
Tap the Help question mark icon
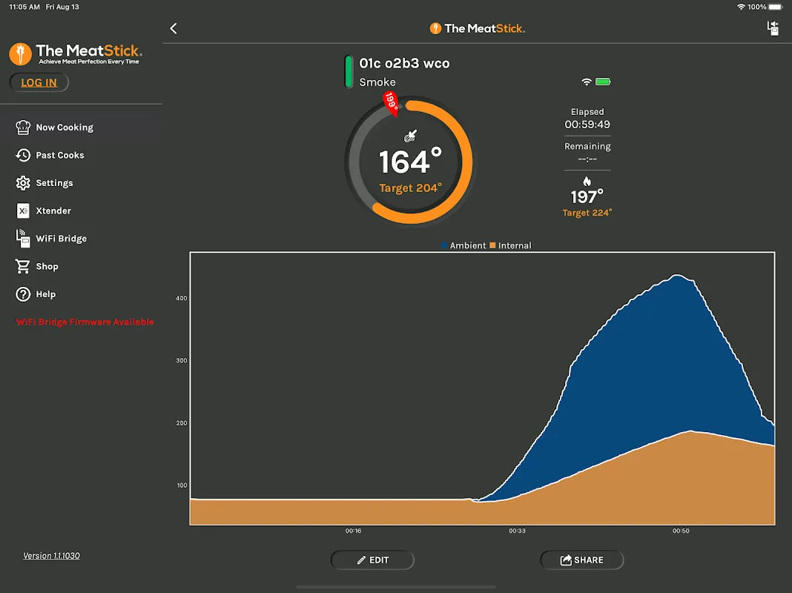(23, 294)
